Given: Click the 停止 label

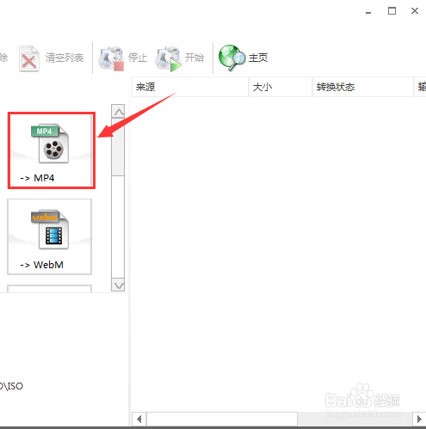Looking at the screenshot, I should (x=138, y=58).
